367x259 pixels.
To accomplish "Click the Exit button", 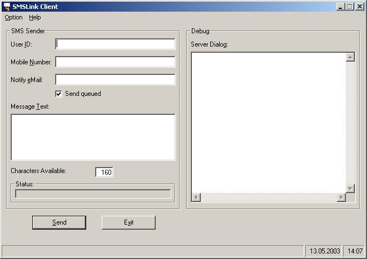I will pyautogui.click(x=128, y=222).
